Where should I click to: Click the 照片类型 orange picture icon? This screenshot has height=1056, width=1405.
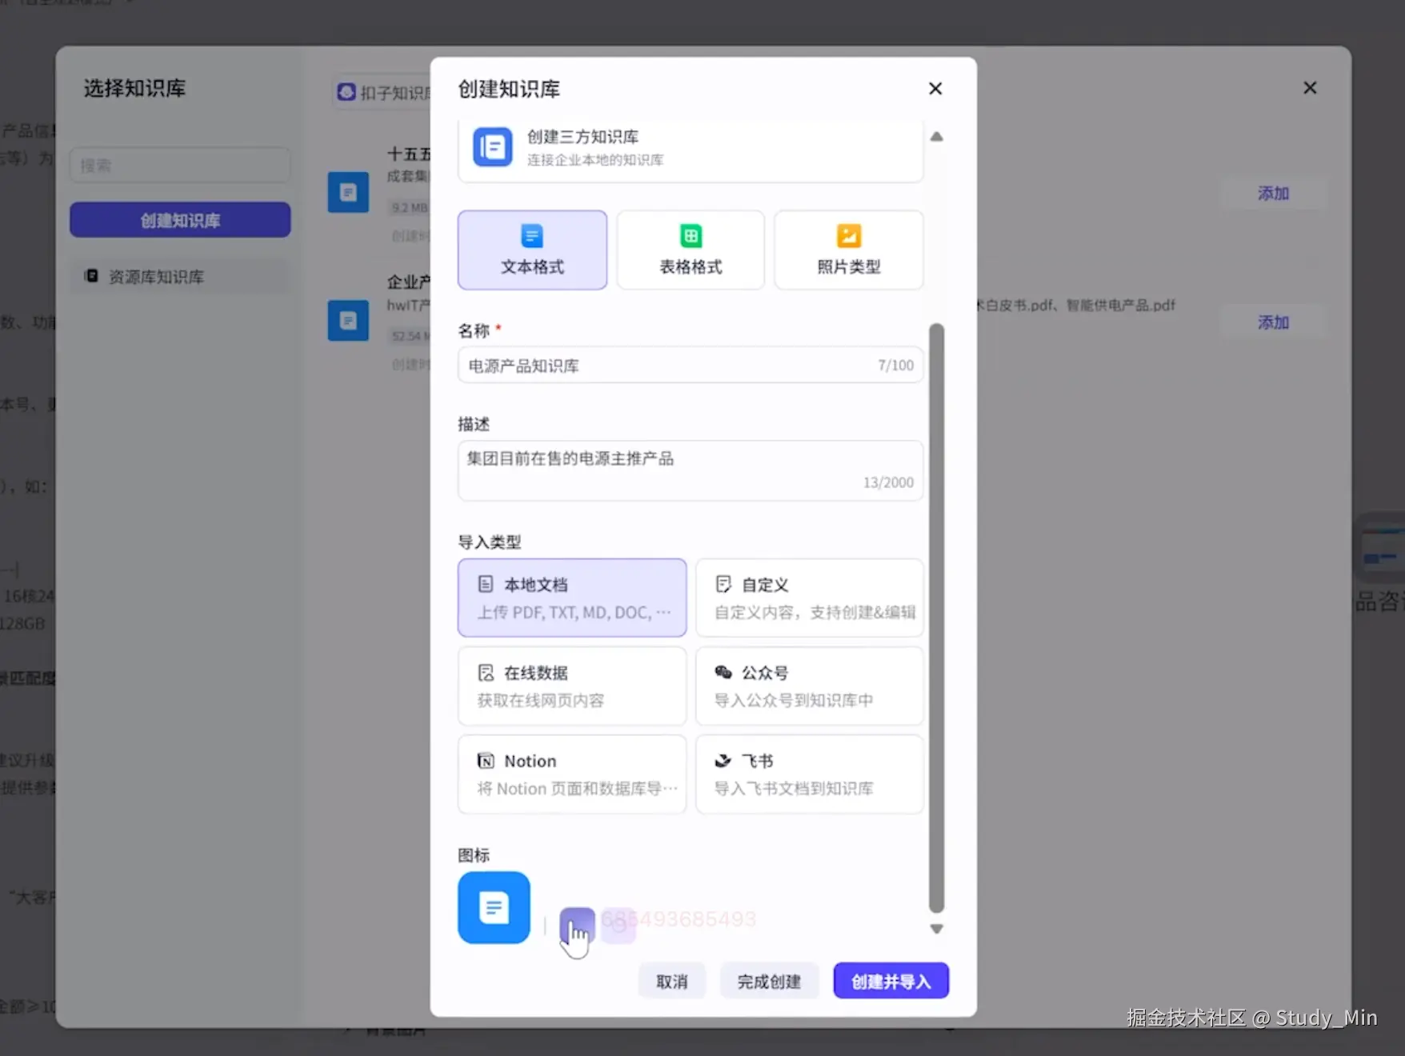tap(849, 236)
